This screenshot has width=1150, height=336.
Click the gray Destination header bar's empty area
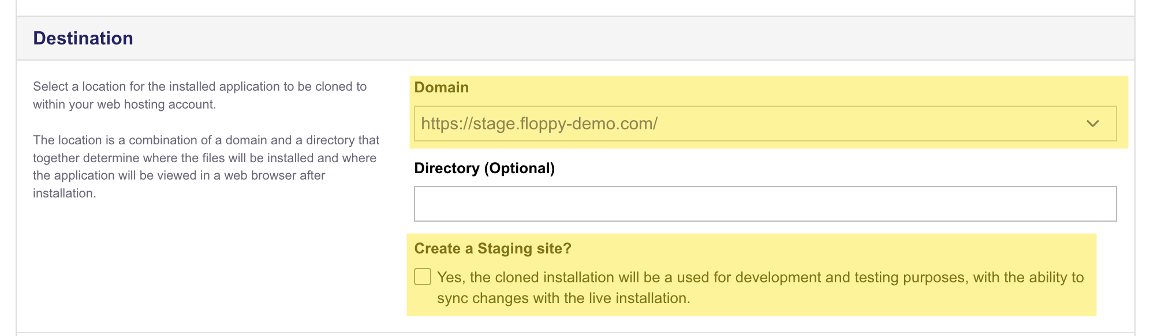click(635, 38)
